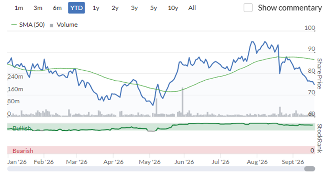
Task: Click the Apr '26 axis label
Action: pos(113,162)
